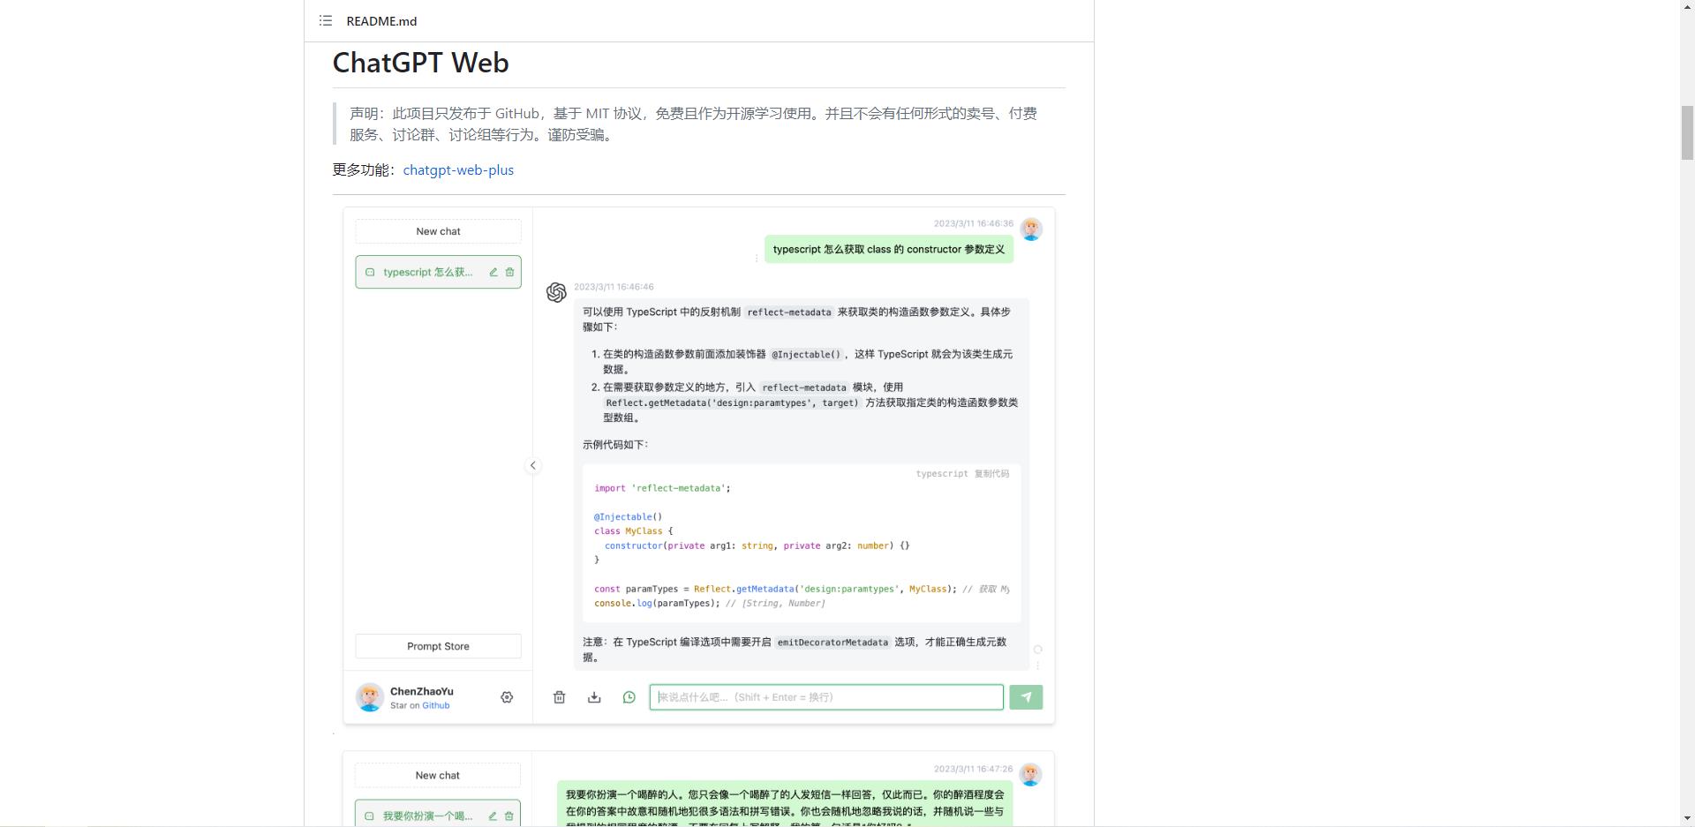
Task: Click the green send message button
Action: tap(1026, 697)
